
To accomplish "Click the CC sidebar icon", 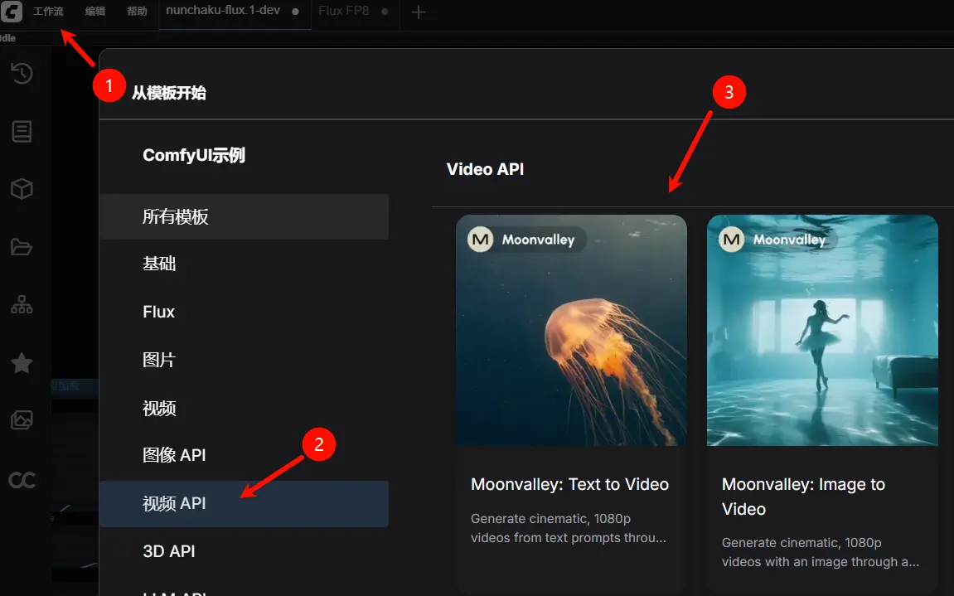I will click(x=22, y=480).
